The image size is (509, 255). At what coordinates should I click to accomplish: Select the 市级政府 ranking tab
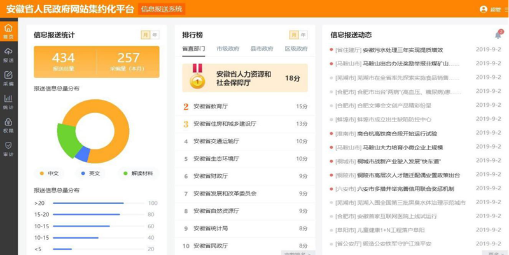pyautogui.click(x=228, y=49)
